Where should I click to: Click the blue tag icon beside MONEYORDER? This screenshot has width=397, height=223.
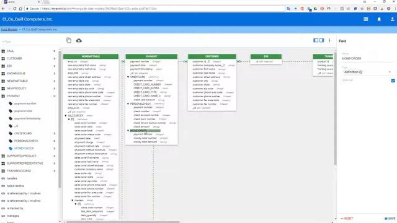pyautogui.click(x=11, y=149)
